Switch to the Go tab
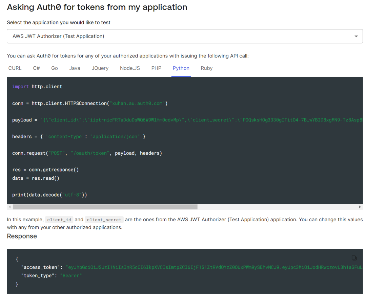This screenshot has width=366, height=294. pyautogui.click(x=54, y=68)
